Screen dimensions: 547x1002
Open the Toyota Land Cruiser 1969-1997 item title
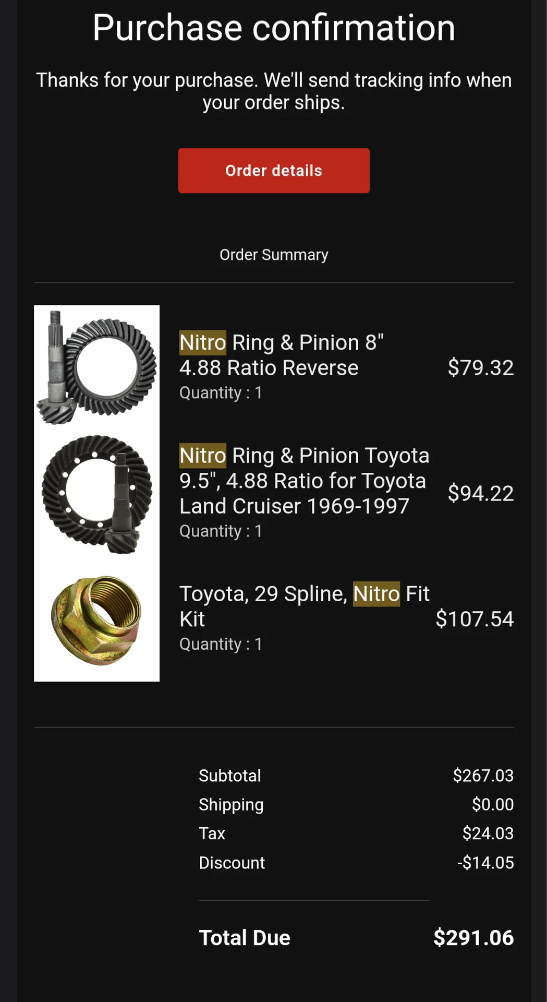pos(304,481)
